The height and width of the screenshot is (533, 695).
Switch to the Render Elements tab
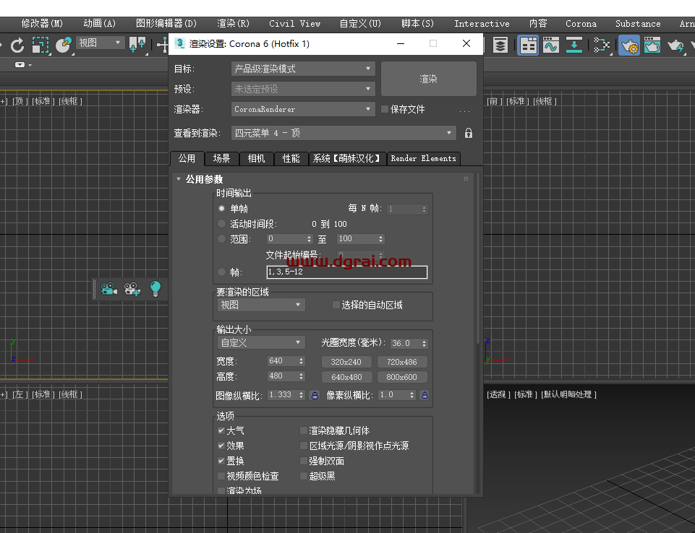(423, 158)
